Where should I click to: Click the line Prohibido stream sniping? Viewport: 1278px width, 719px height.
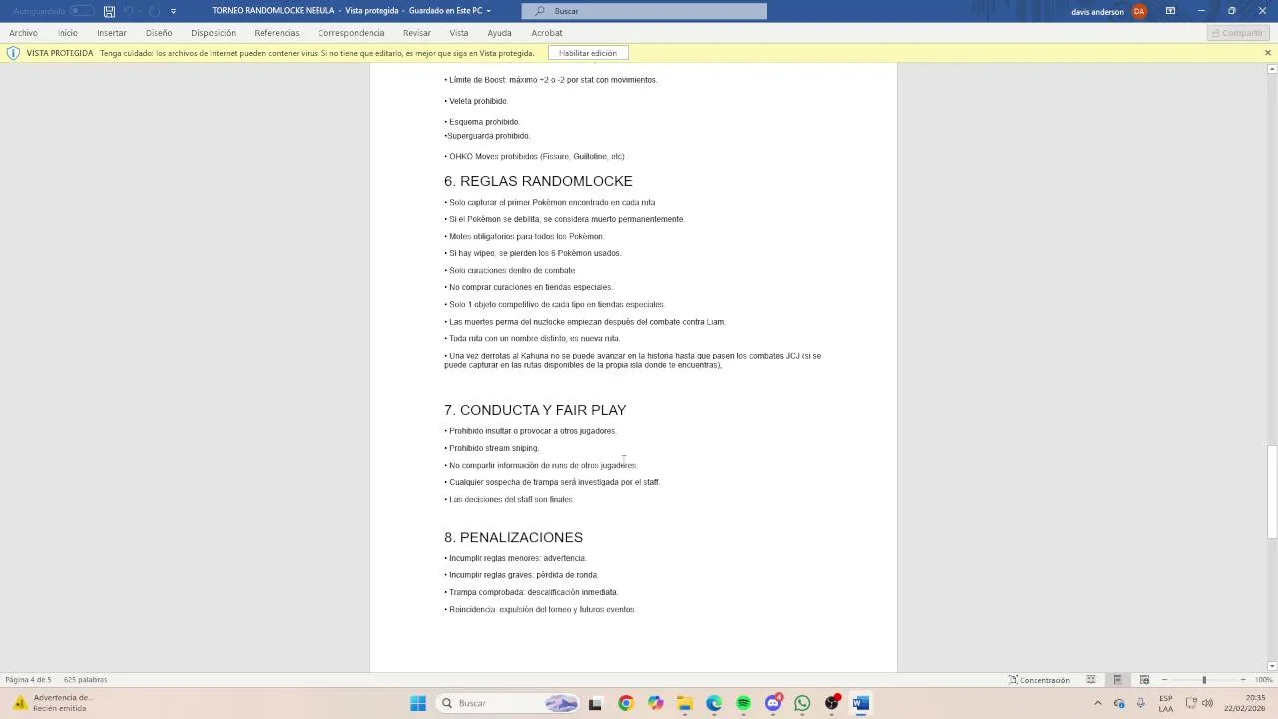click(492, 448)
